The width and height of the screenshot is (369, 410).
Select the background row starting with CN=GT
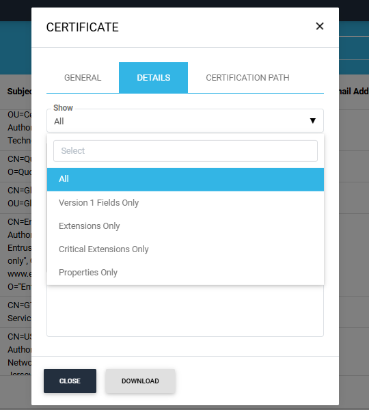coord(16,312)
